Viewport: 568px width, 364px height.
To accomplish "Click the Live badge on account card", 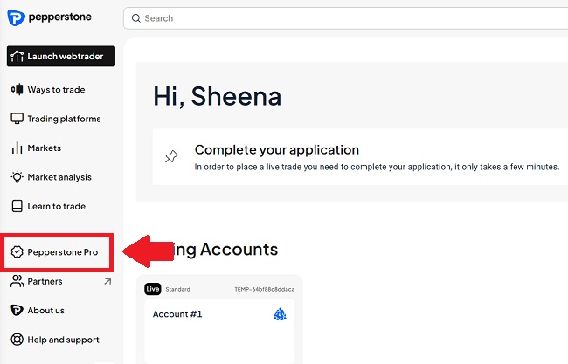I will pyautogui.click(x=153, y=289).
